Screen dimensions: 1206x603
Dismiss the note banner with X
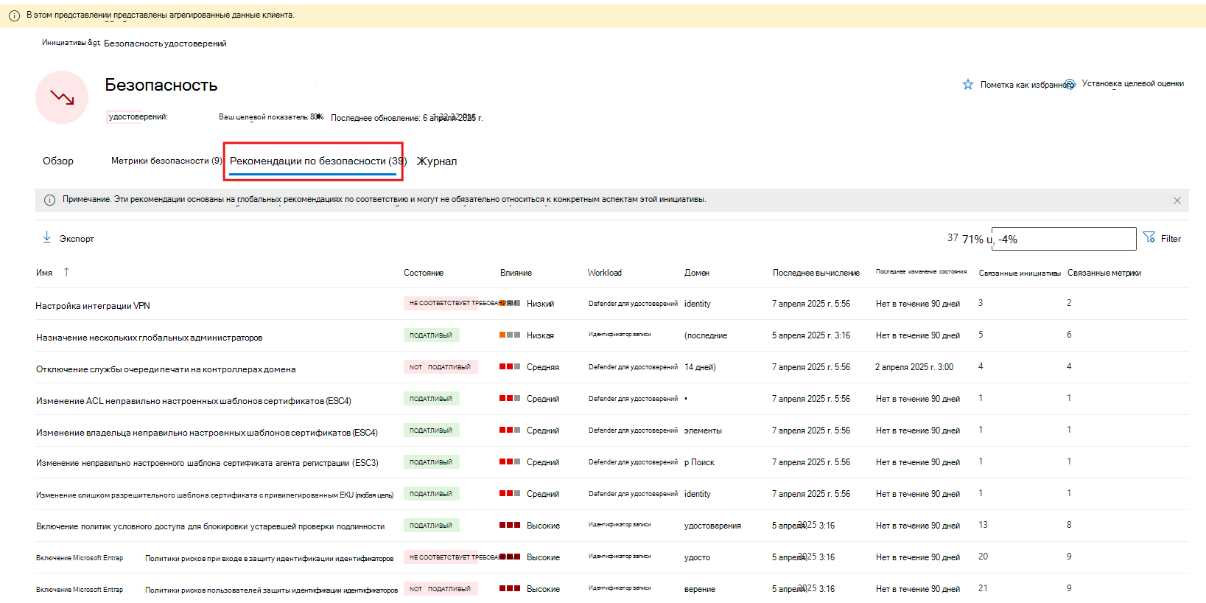(1177, 201)
